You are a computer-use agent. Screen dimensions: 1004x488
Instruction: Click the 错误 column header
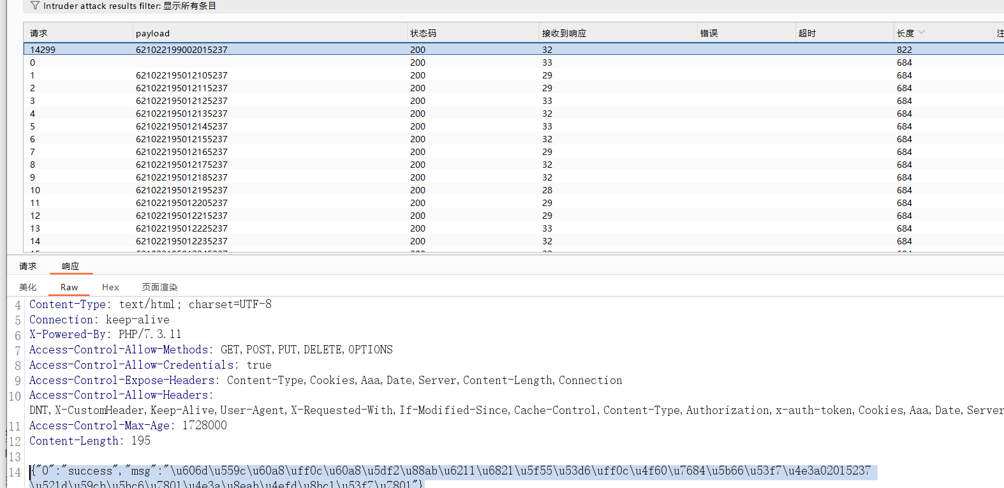(x=709, y=33)
